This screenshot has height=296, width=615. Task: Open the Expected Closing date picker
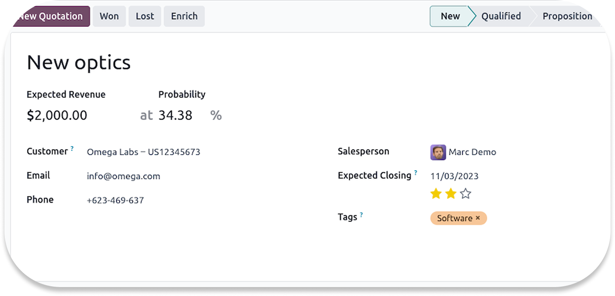[x=454, y=176]
